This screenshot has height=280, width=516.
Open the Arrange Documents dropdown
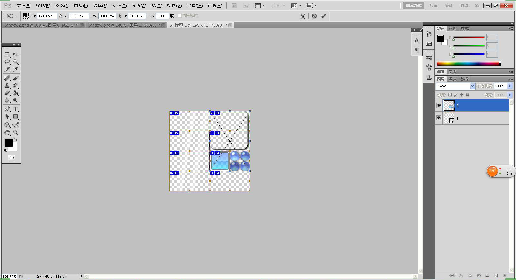(x=296, y=5)
